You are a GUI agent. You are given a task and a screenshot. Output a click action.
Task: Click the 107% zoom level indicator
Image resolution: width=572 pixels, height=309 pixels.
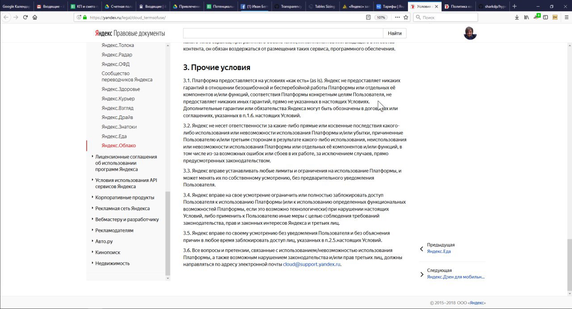[381, 17]
